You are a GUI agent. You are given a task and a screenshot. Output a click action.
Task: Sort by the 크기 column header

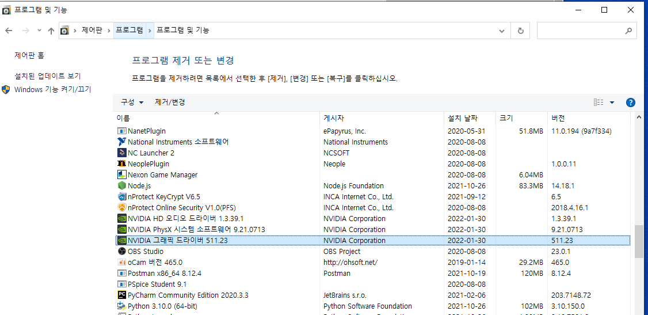[521, 118]
